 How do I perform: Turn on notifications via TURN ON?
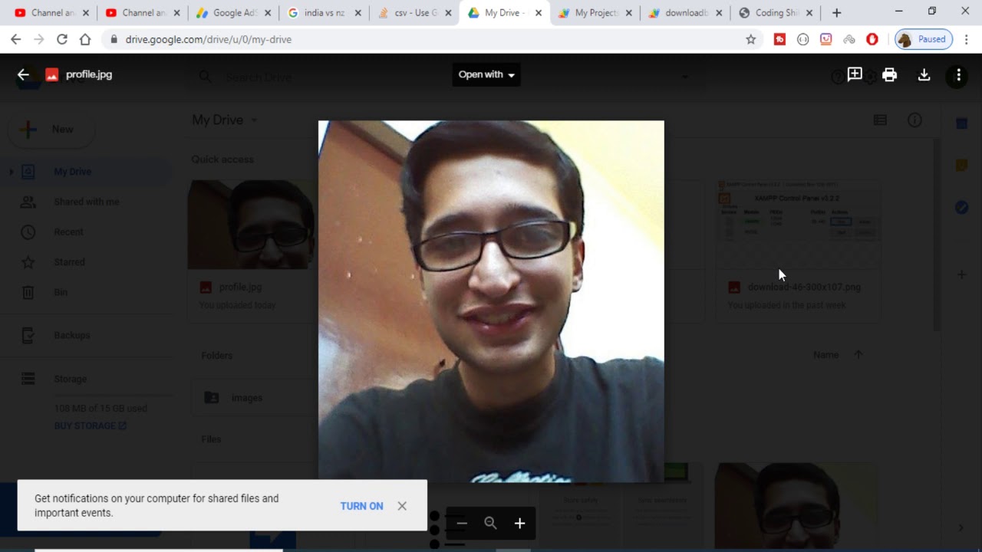point(361,506)
